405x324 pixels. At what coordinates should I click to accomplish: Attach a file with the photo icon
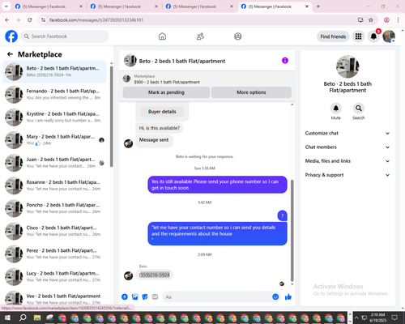pyautogui.click(x=134, y=297)
